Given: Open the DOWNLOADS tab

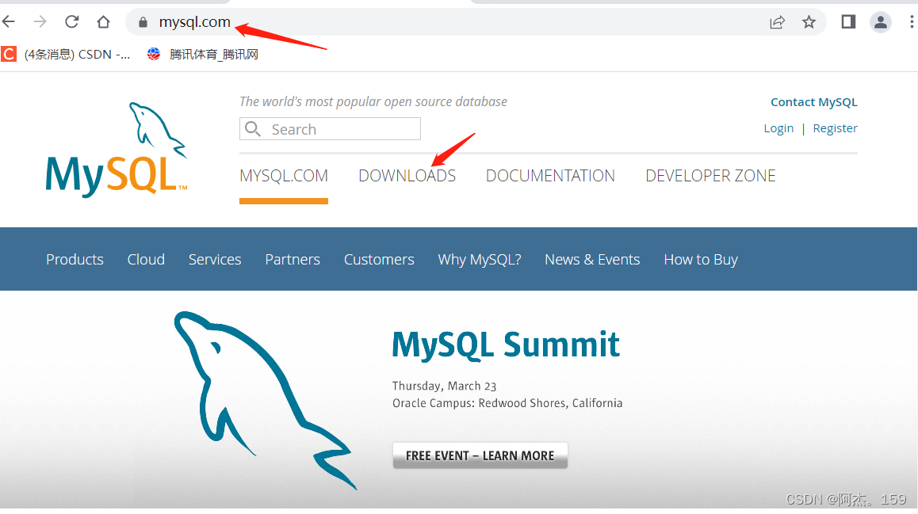Looking at the screenshot, I should [x=407, y=176].
